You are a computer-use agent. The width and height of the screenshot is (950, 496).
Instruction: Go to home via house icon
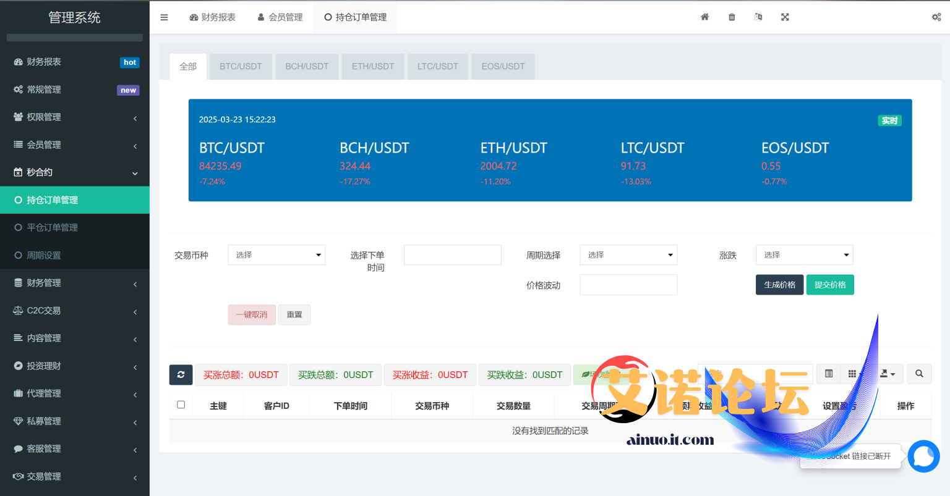(704, 17)
